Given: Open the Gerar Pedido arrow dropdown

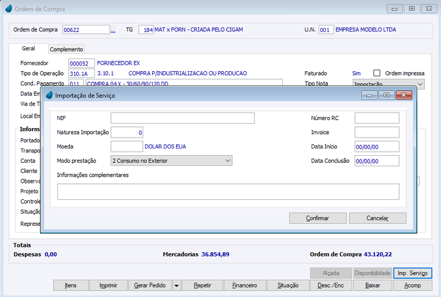Looking at the screenshot, I should coord(176,285).
